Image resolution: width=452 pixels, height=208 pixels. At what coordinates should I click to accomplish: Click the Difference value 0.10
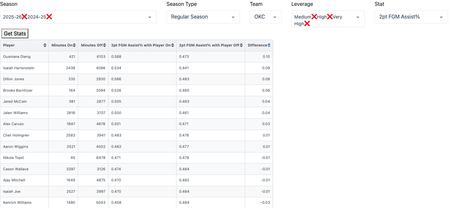click(x=266, y=57)
